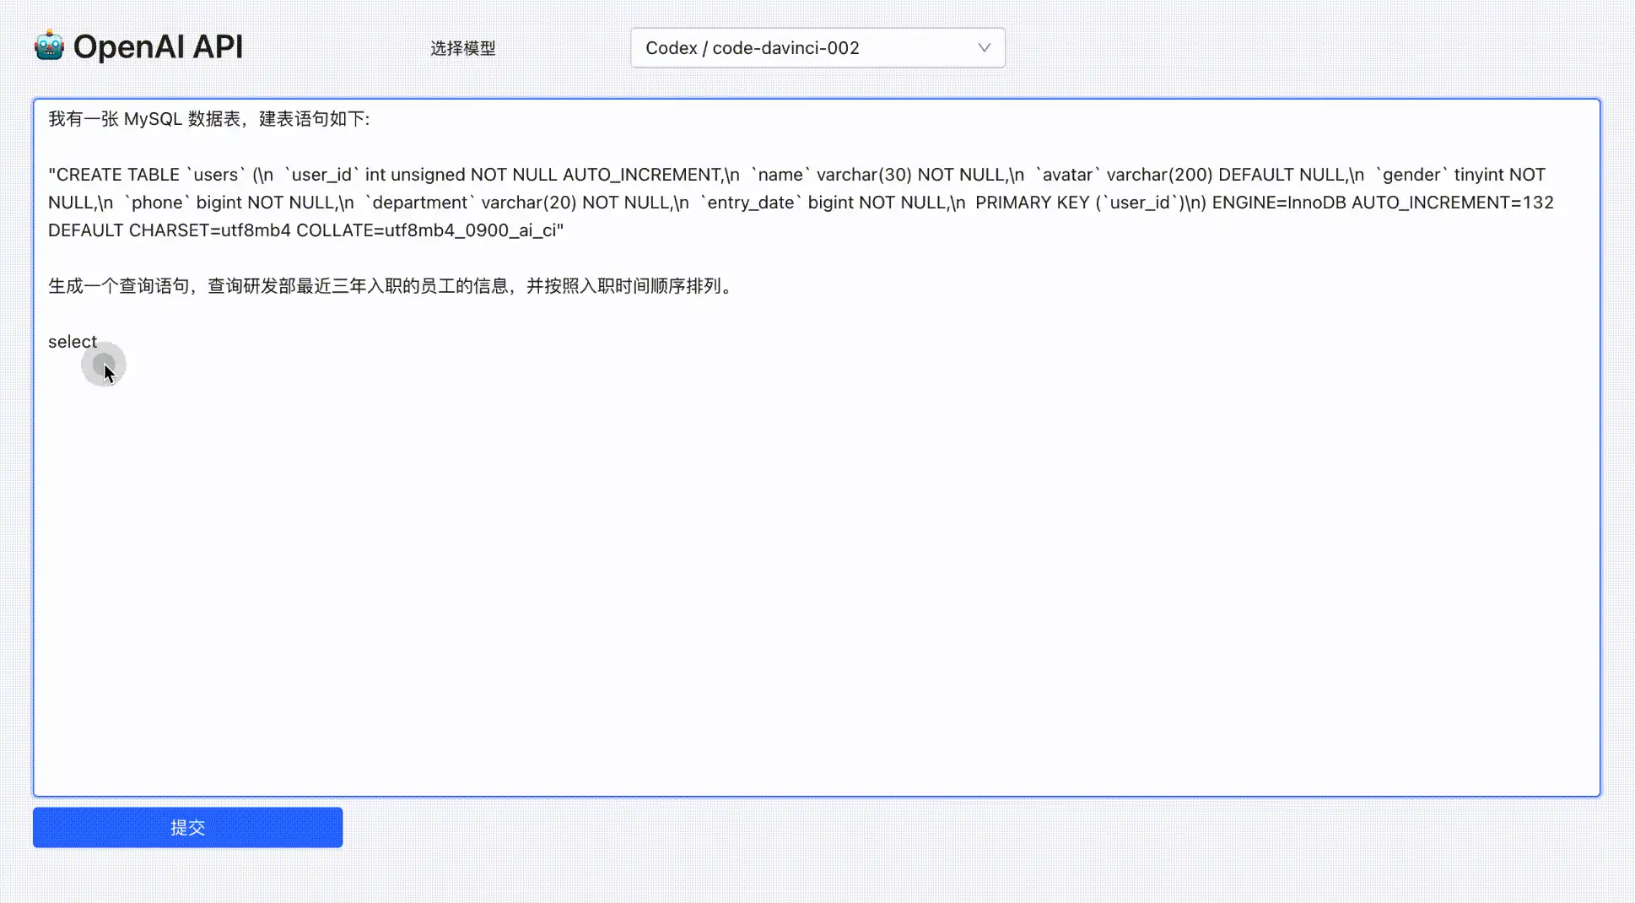The height and width of the screenshot is (903, 1635).
Task: Click the Chinese query instruction line
Action: tap(390, 286)
